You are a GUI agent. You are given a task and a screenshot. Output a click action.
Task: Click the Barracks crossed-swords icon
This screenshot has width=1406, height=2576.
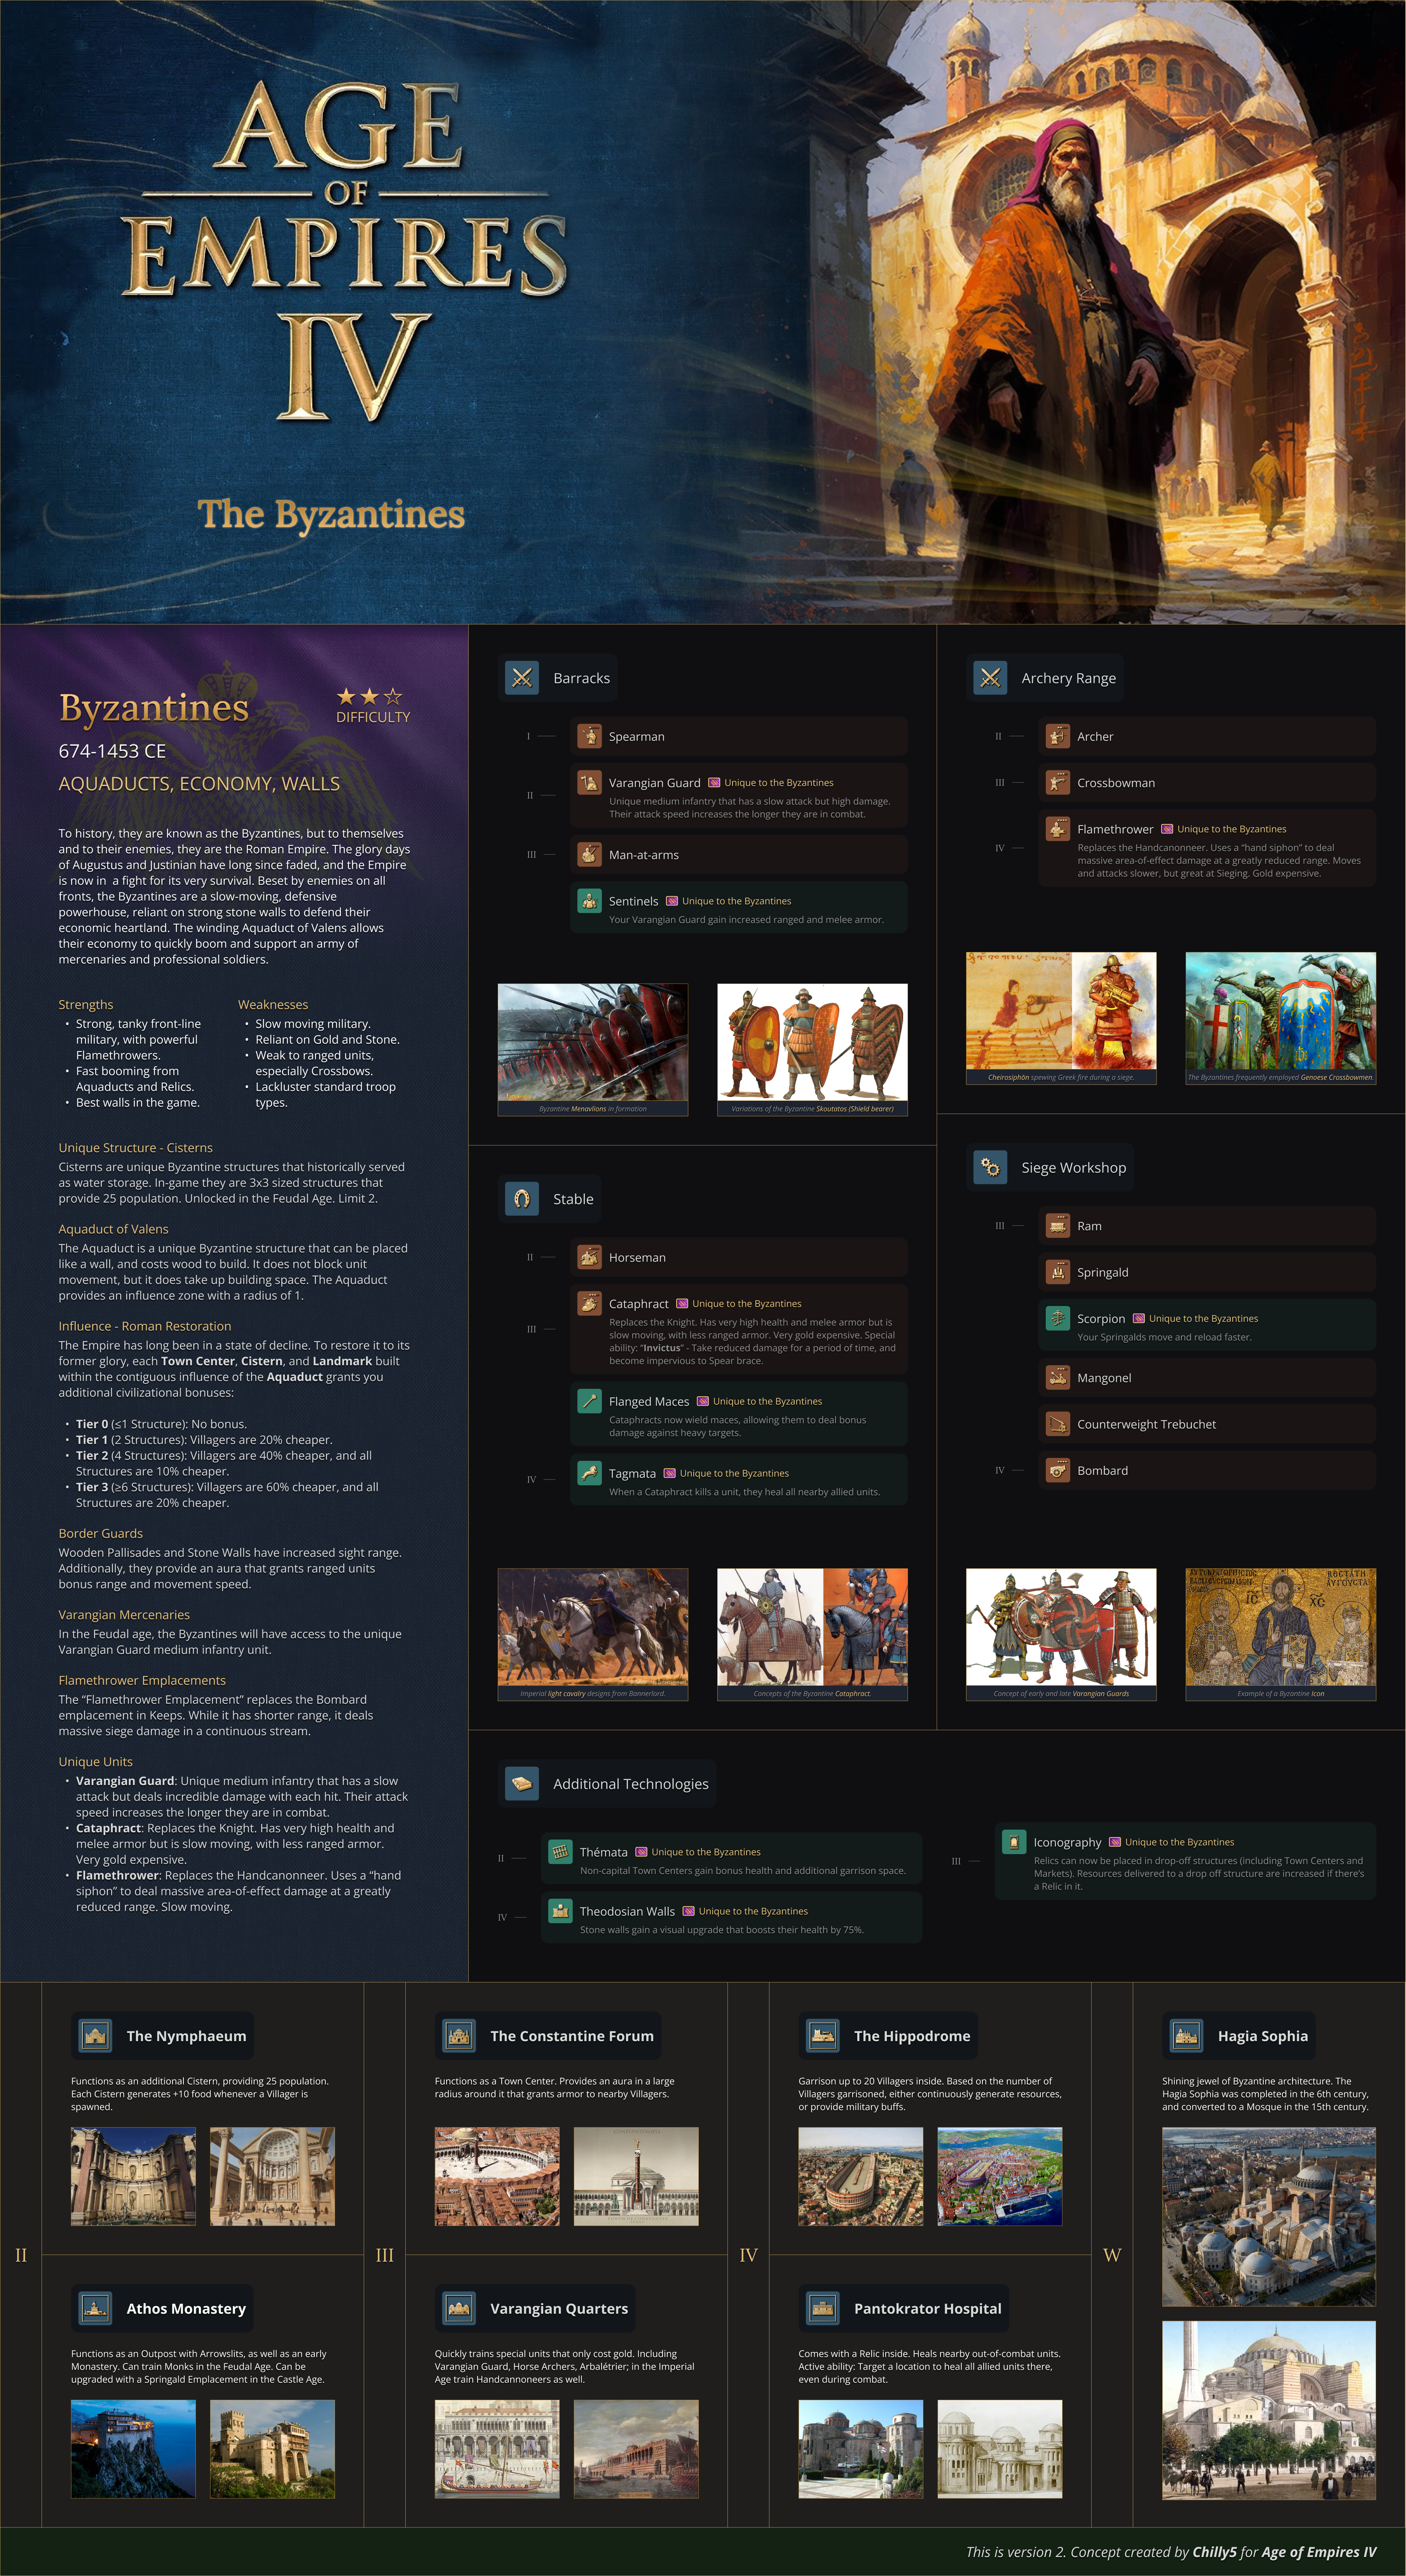[x=521, y=678]
